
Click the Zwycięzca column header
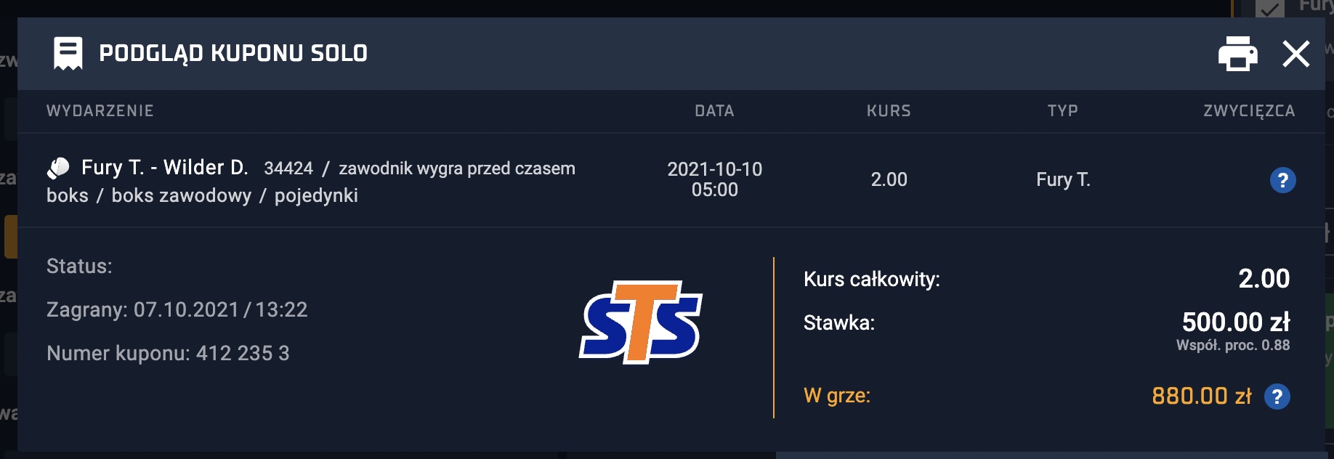coord(1249,111)
